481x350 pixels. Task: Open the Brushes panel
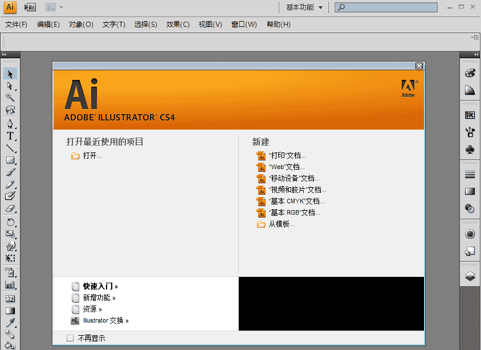tap(469, 131)
